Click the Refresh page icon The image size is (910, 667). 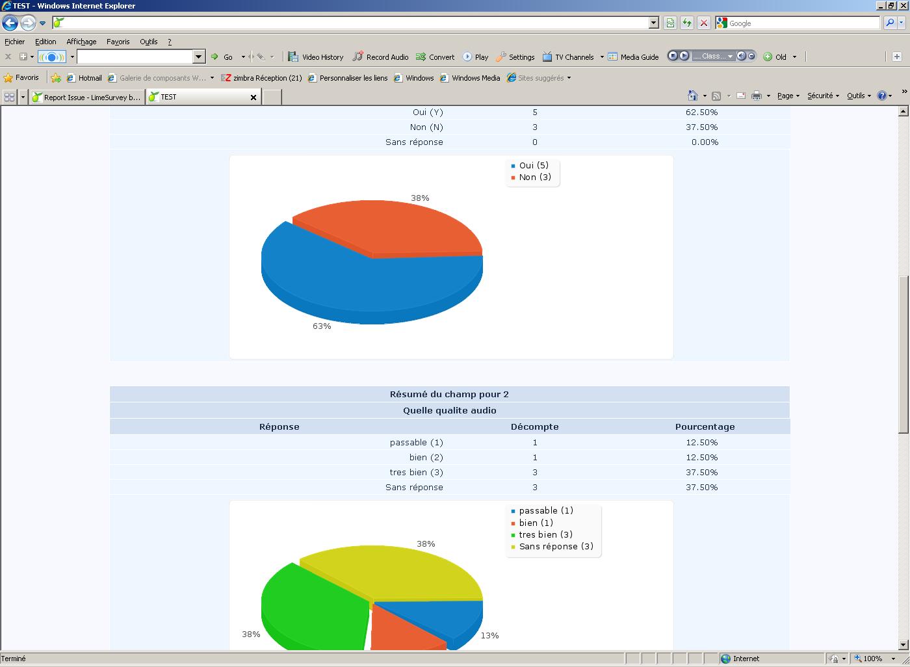point(686,23)
